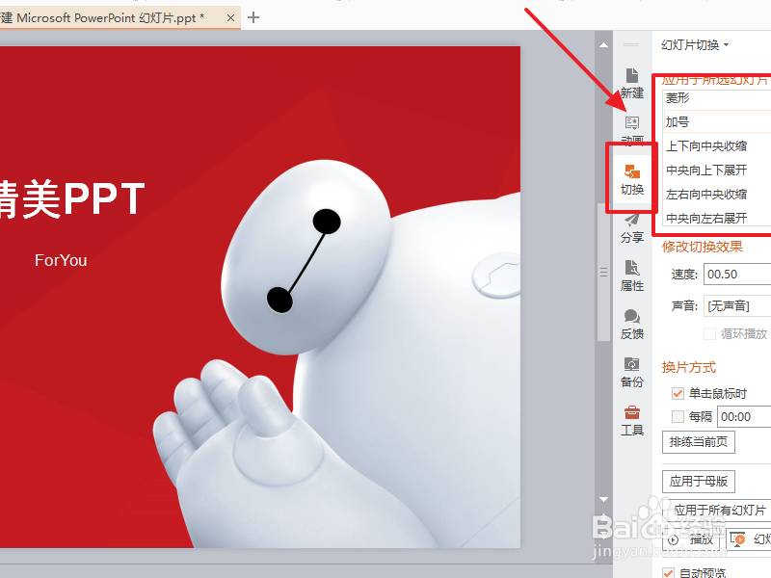The height and width of the screenshot is (578, 771).
Task: Select the 切换 transition sidebar icon
Action: click(x=632, y=180)
